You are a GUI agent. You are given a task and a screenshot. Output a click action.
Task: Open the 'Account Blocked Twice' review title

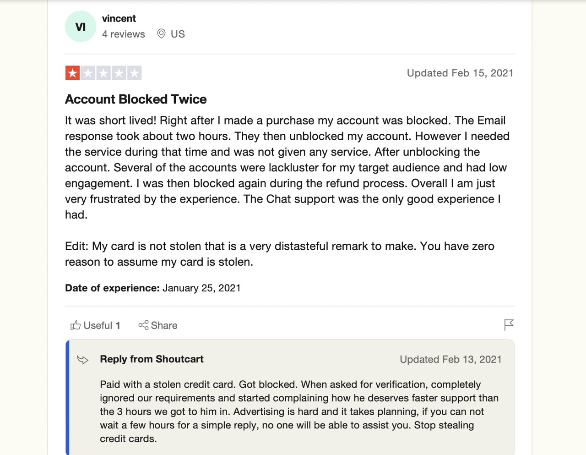(136, 99)
